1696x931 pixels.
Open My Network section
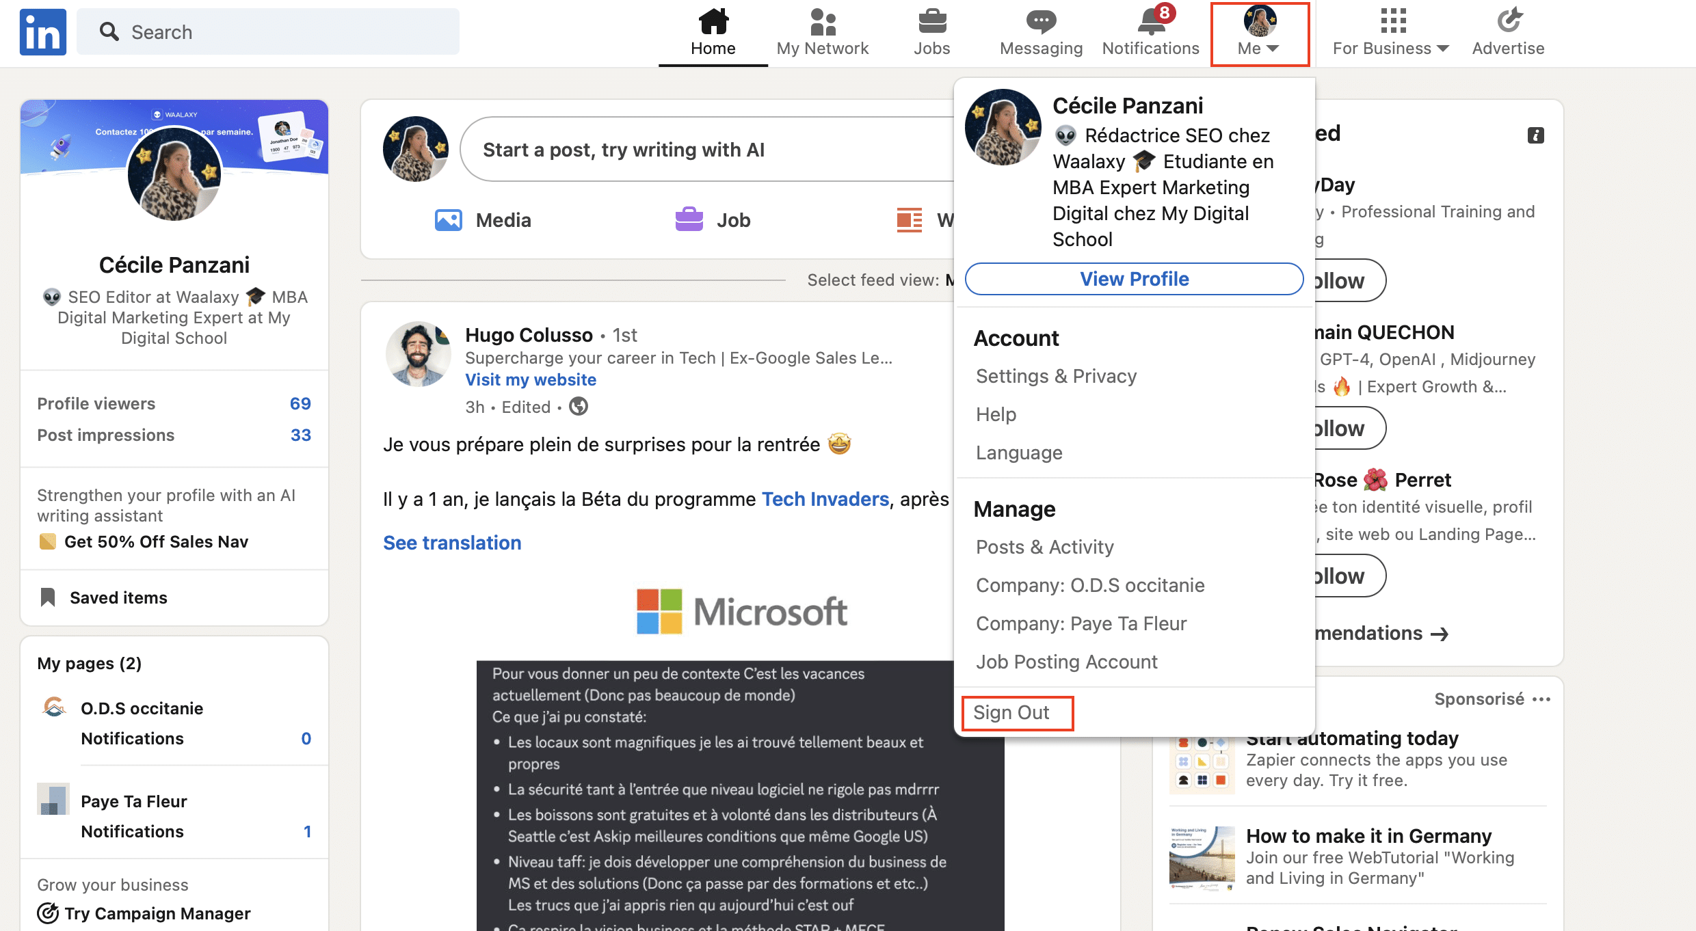(821, 31)
